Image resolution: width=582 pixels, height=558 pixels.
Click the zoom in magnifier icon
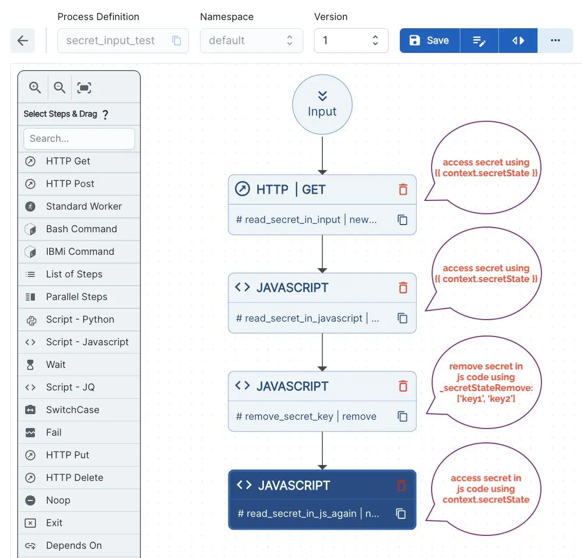[34, 88]
